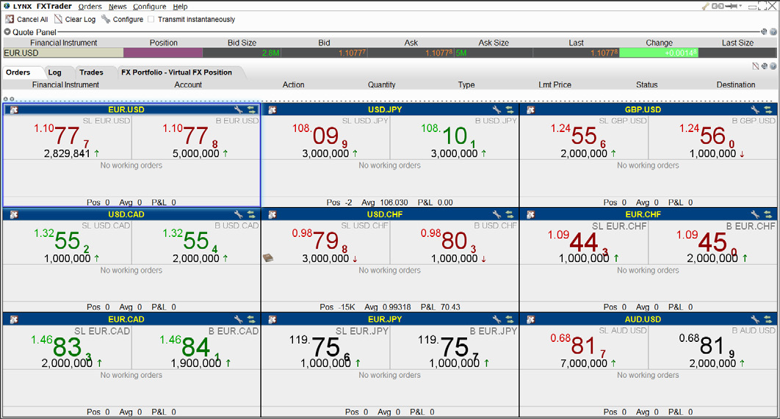Open the Configure menu

coord(149,7)
